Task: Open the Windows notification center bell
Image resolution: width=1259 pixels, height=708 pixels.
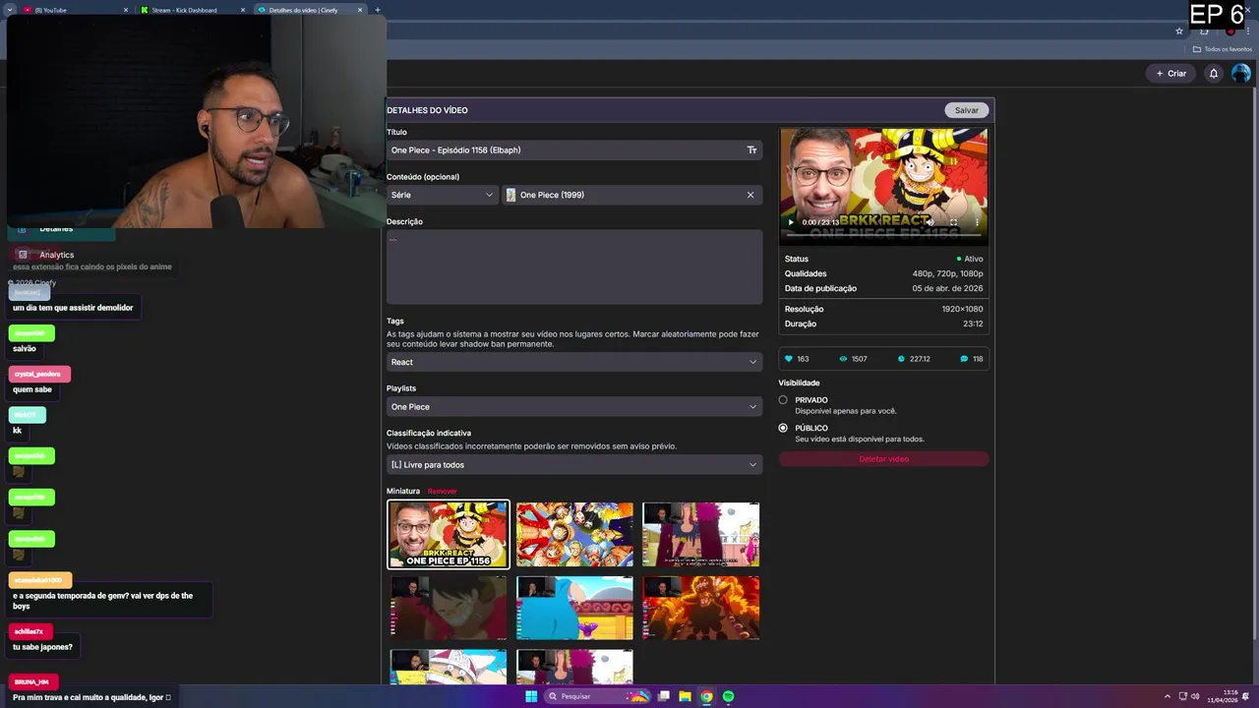Action: click(1245, 696)
